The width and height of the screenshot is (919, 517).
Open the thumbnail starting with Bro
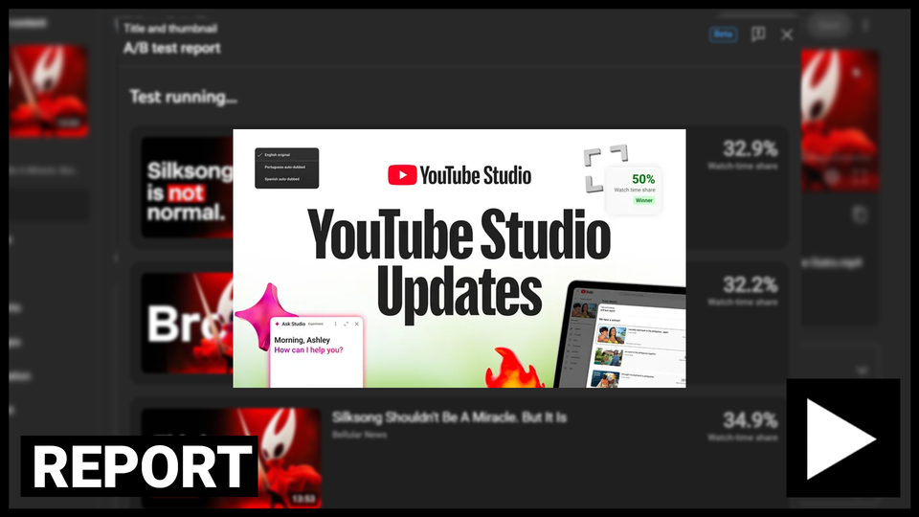[187, 324]
